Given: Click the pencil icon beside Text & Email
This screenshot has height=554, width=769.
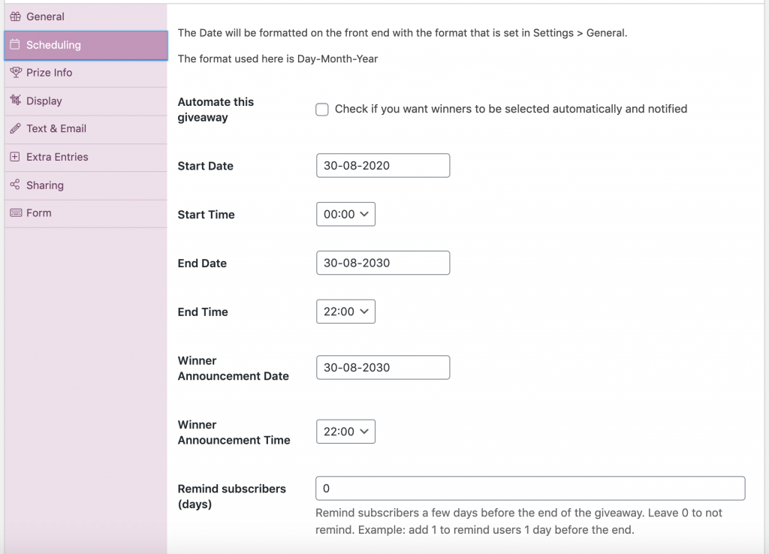Looking at the screenshot, I should pos(16,128).
